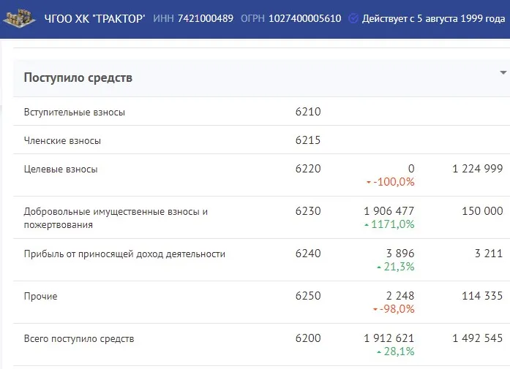Click the red -100,0% change indicator
Image resolution: width=510 pixels, height=369 pixels.
pos(390,182)
